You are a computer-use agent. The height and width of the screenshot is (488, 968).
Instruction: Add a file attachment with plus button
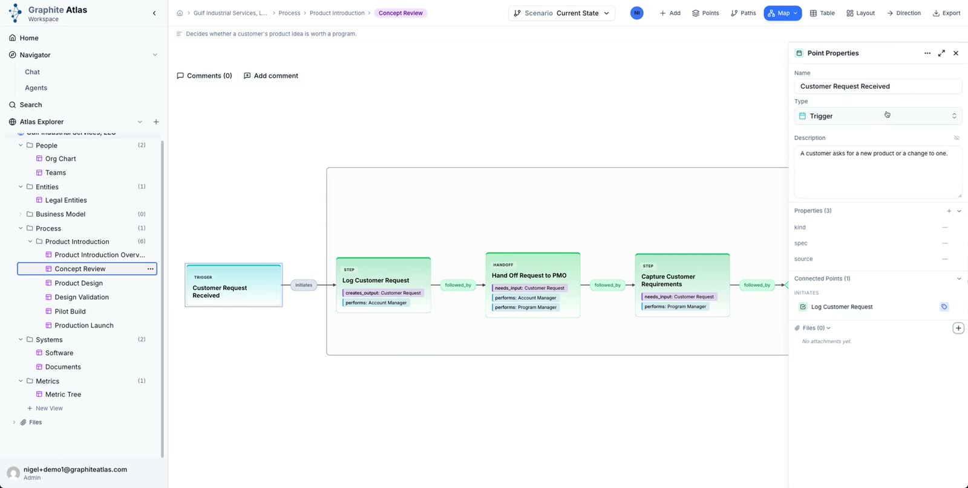pyautogui.click(x=958, y=328)
